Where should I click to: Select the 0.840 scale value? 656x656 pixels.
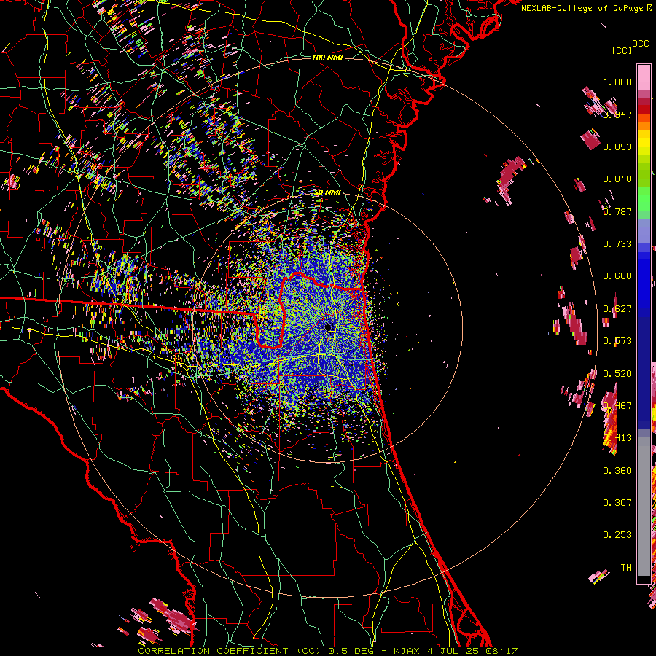pos(617,179)
